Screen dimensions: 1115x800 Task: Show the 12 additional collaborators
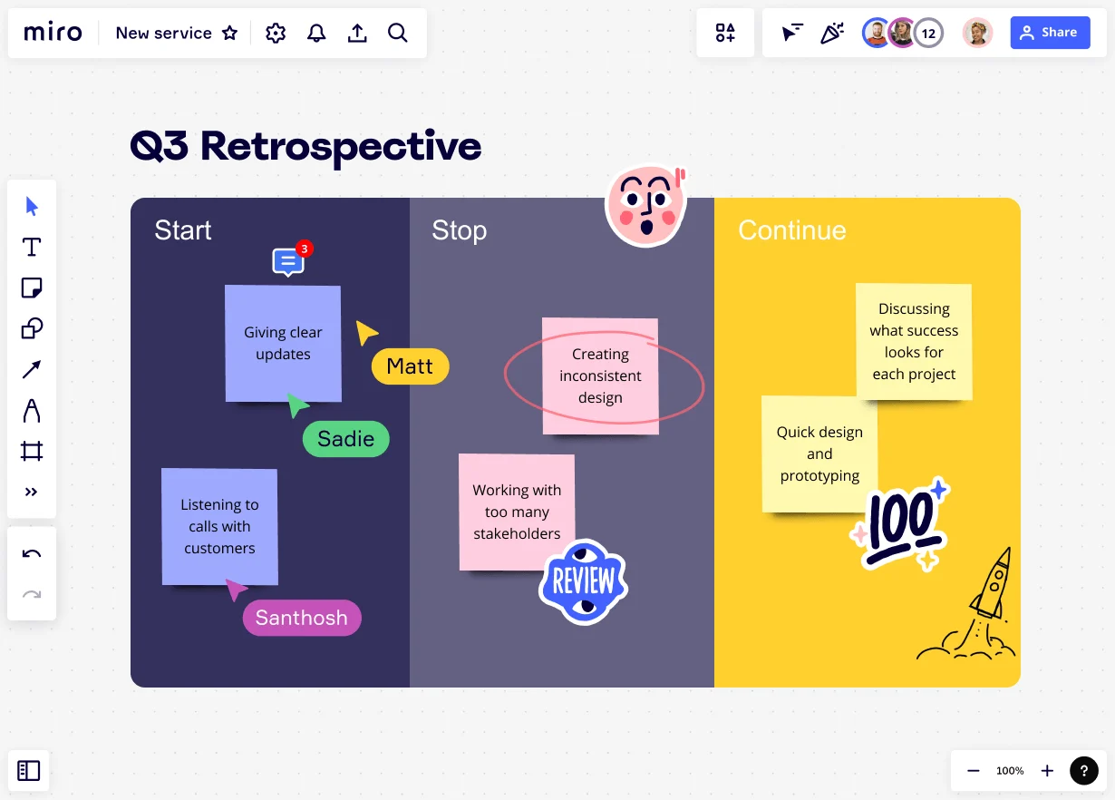(x=928, y=34)
